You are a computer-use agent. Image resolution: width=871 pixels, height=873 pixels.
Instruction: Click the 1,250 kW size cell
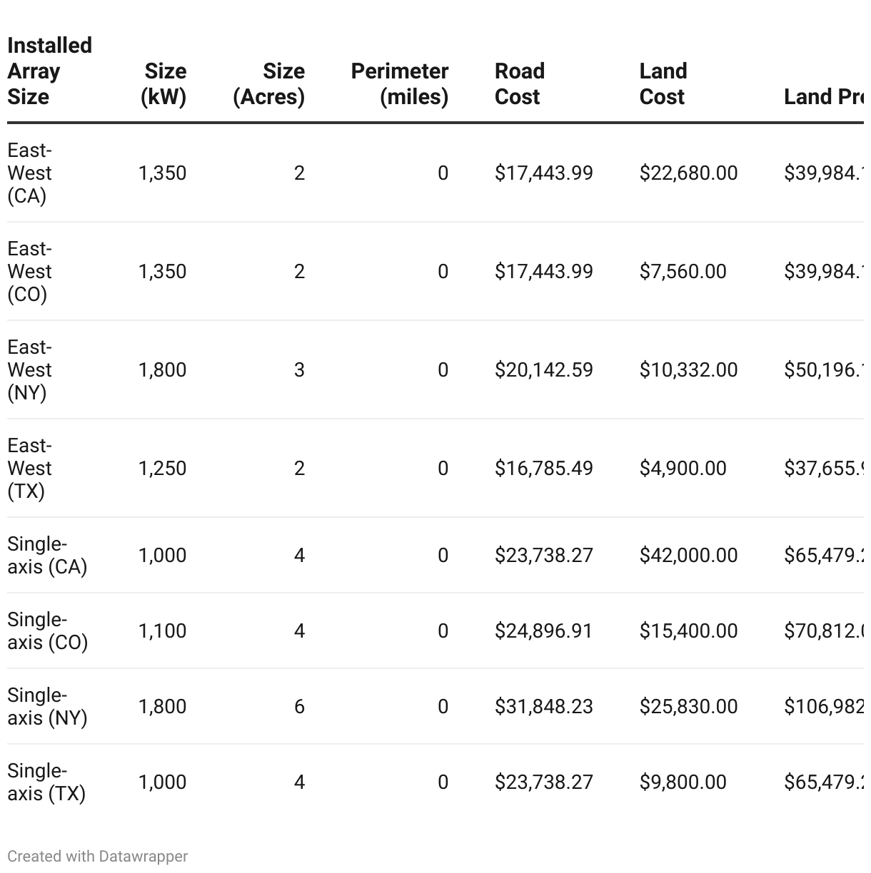(x=162, y=469)
